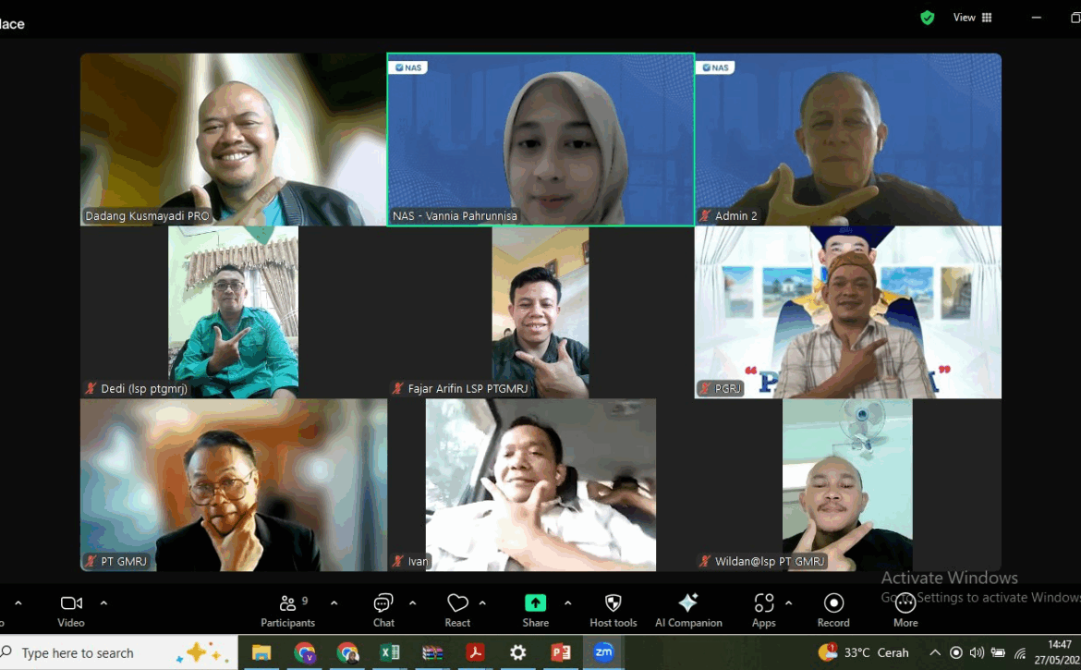The image size is (1081, 670).
Task: Open the View layout menu
Action: click(973, 18)
